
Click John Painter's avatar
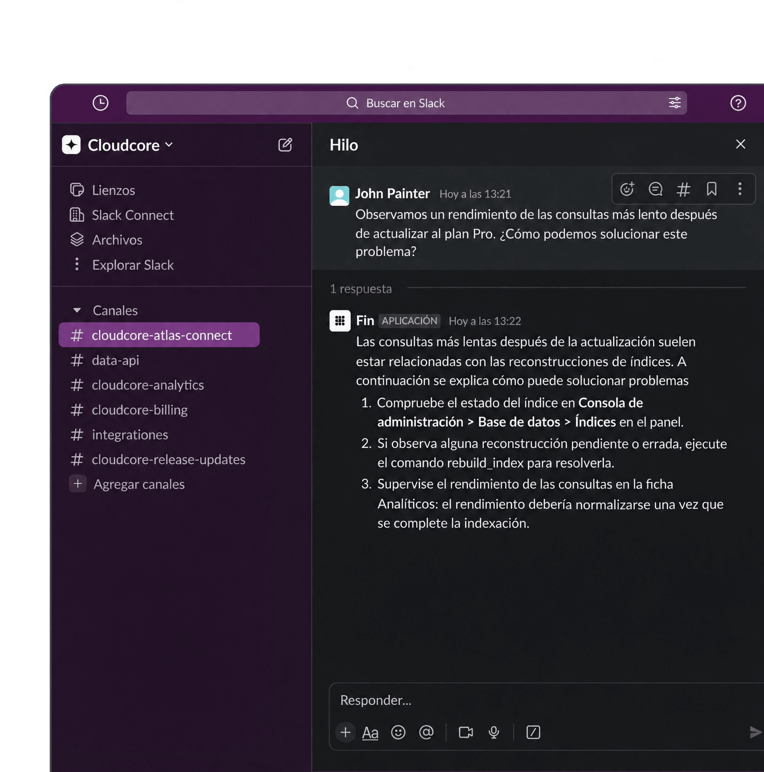click(x=339, y=196)
